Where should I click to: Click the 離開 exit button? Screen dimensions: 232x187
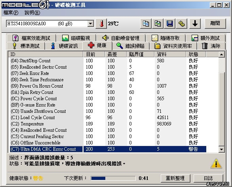(x=215, y=24)
